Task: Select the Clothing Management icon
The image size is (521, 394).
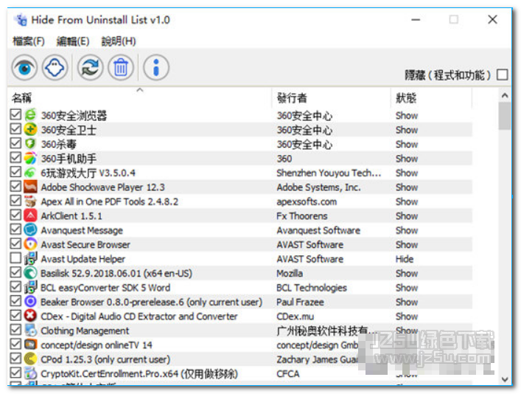Action: tap(30, 330)
